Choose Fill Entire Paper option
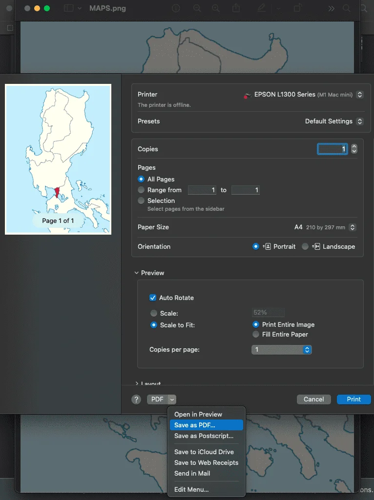The width and height of the screenshot is (374, 500). click(256, 335)
